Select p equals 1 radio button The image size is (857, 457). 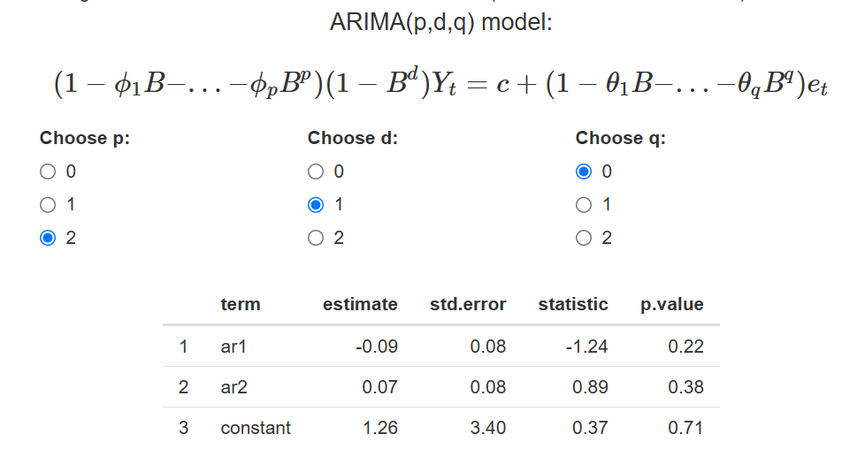point(48,205)
